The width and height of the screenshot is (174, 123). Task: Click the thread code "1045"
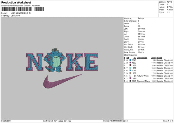[153, 68]
